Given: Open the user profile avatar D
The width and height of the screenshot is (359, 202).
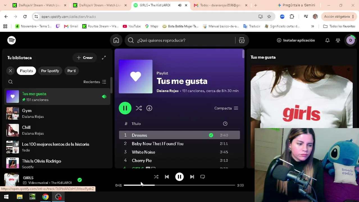Looking at the screenshot, I should click(x=350, y=40).
